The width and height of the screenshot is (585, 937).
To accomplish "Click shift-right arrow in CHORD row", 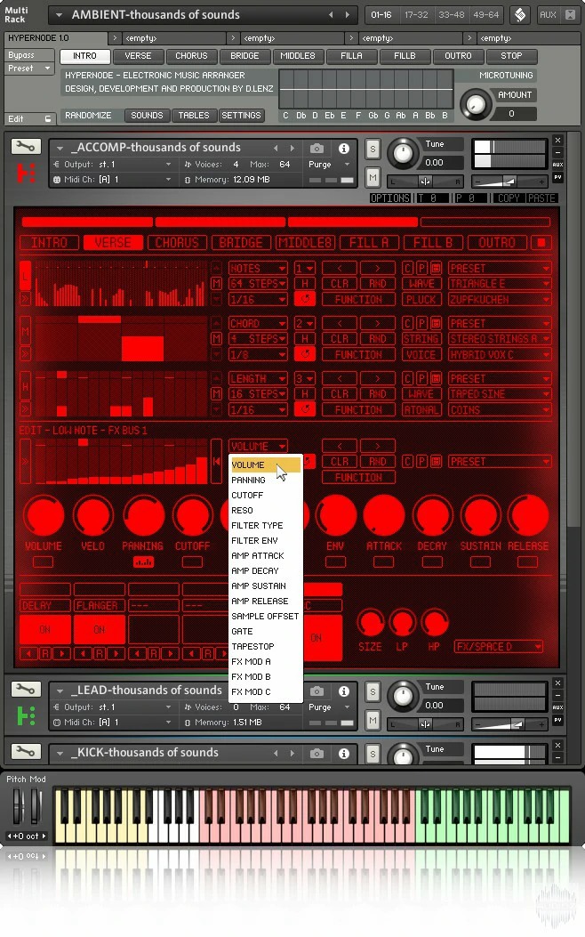I will (377, 323).
